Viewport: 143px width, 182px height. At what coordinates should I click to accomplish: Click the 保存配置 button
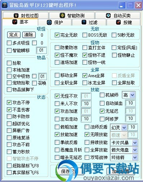click(x=70, y=171)
